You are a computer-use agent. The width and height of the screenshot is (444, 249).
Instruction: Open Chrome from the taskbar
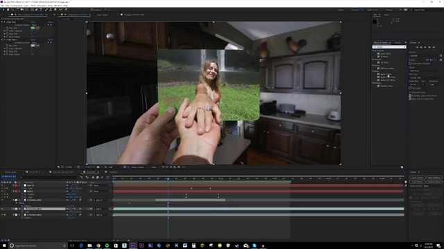pyautogui.click(x=99, y=246)
